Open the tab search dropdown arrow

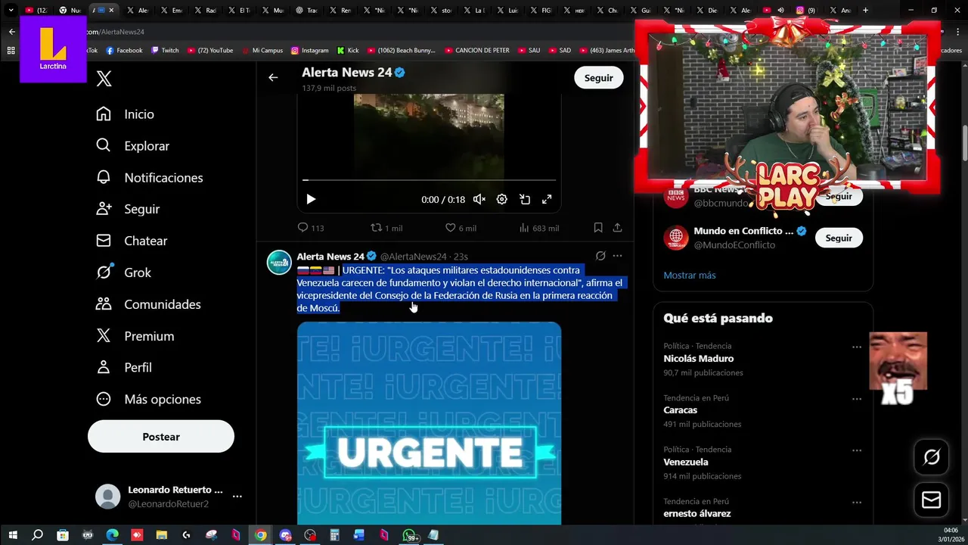click(x=11, y=11)
